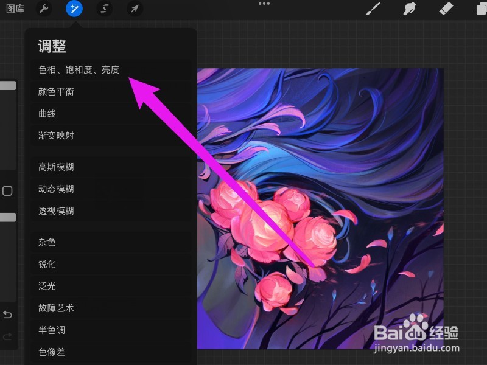The image size is (487, 365).
Task: Open the Layers panel icon
Action: pyautogui.click(x=482, y=9)
